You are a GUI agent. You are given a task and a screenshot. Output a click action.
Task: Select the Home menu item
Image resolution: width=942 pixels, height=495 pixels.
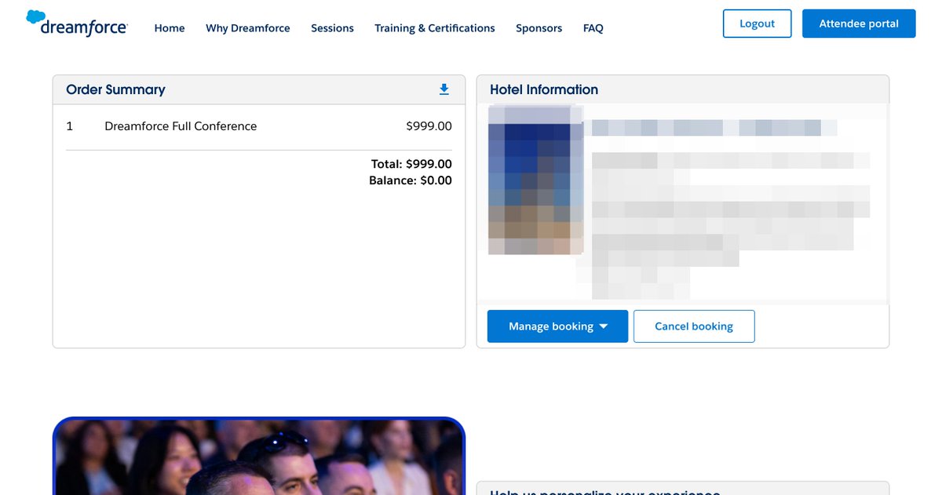pyautogui.click(x=169, y=27)
